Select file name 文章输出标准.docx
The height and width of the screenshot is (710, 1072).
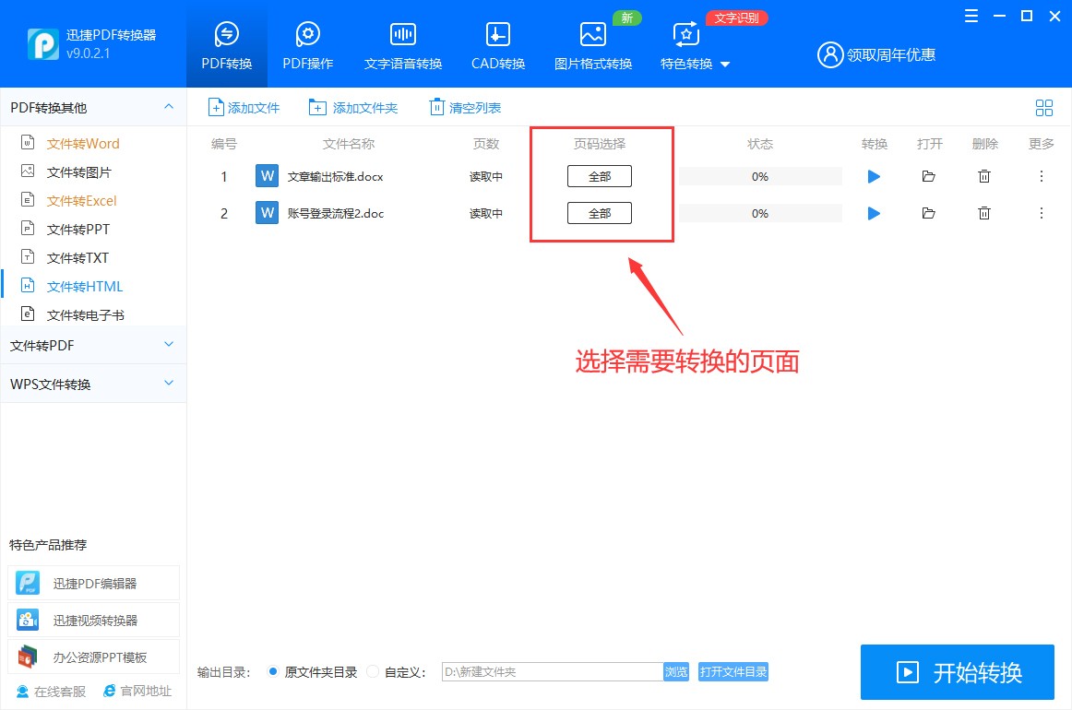point(335,176)
